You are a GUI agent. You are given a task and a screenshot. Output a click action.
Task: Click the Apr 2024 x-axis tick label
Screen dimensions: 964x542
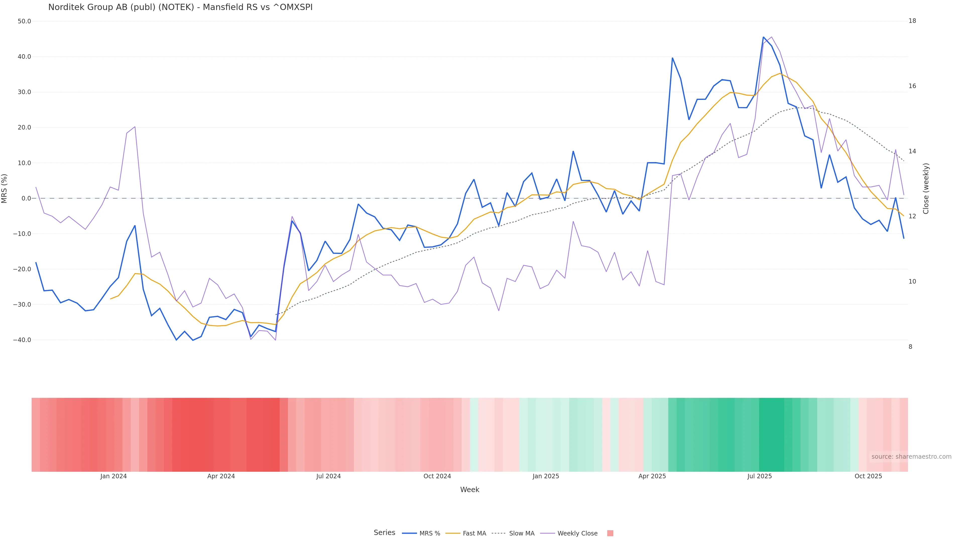pos(221,476)
